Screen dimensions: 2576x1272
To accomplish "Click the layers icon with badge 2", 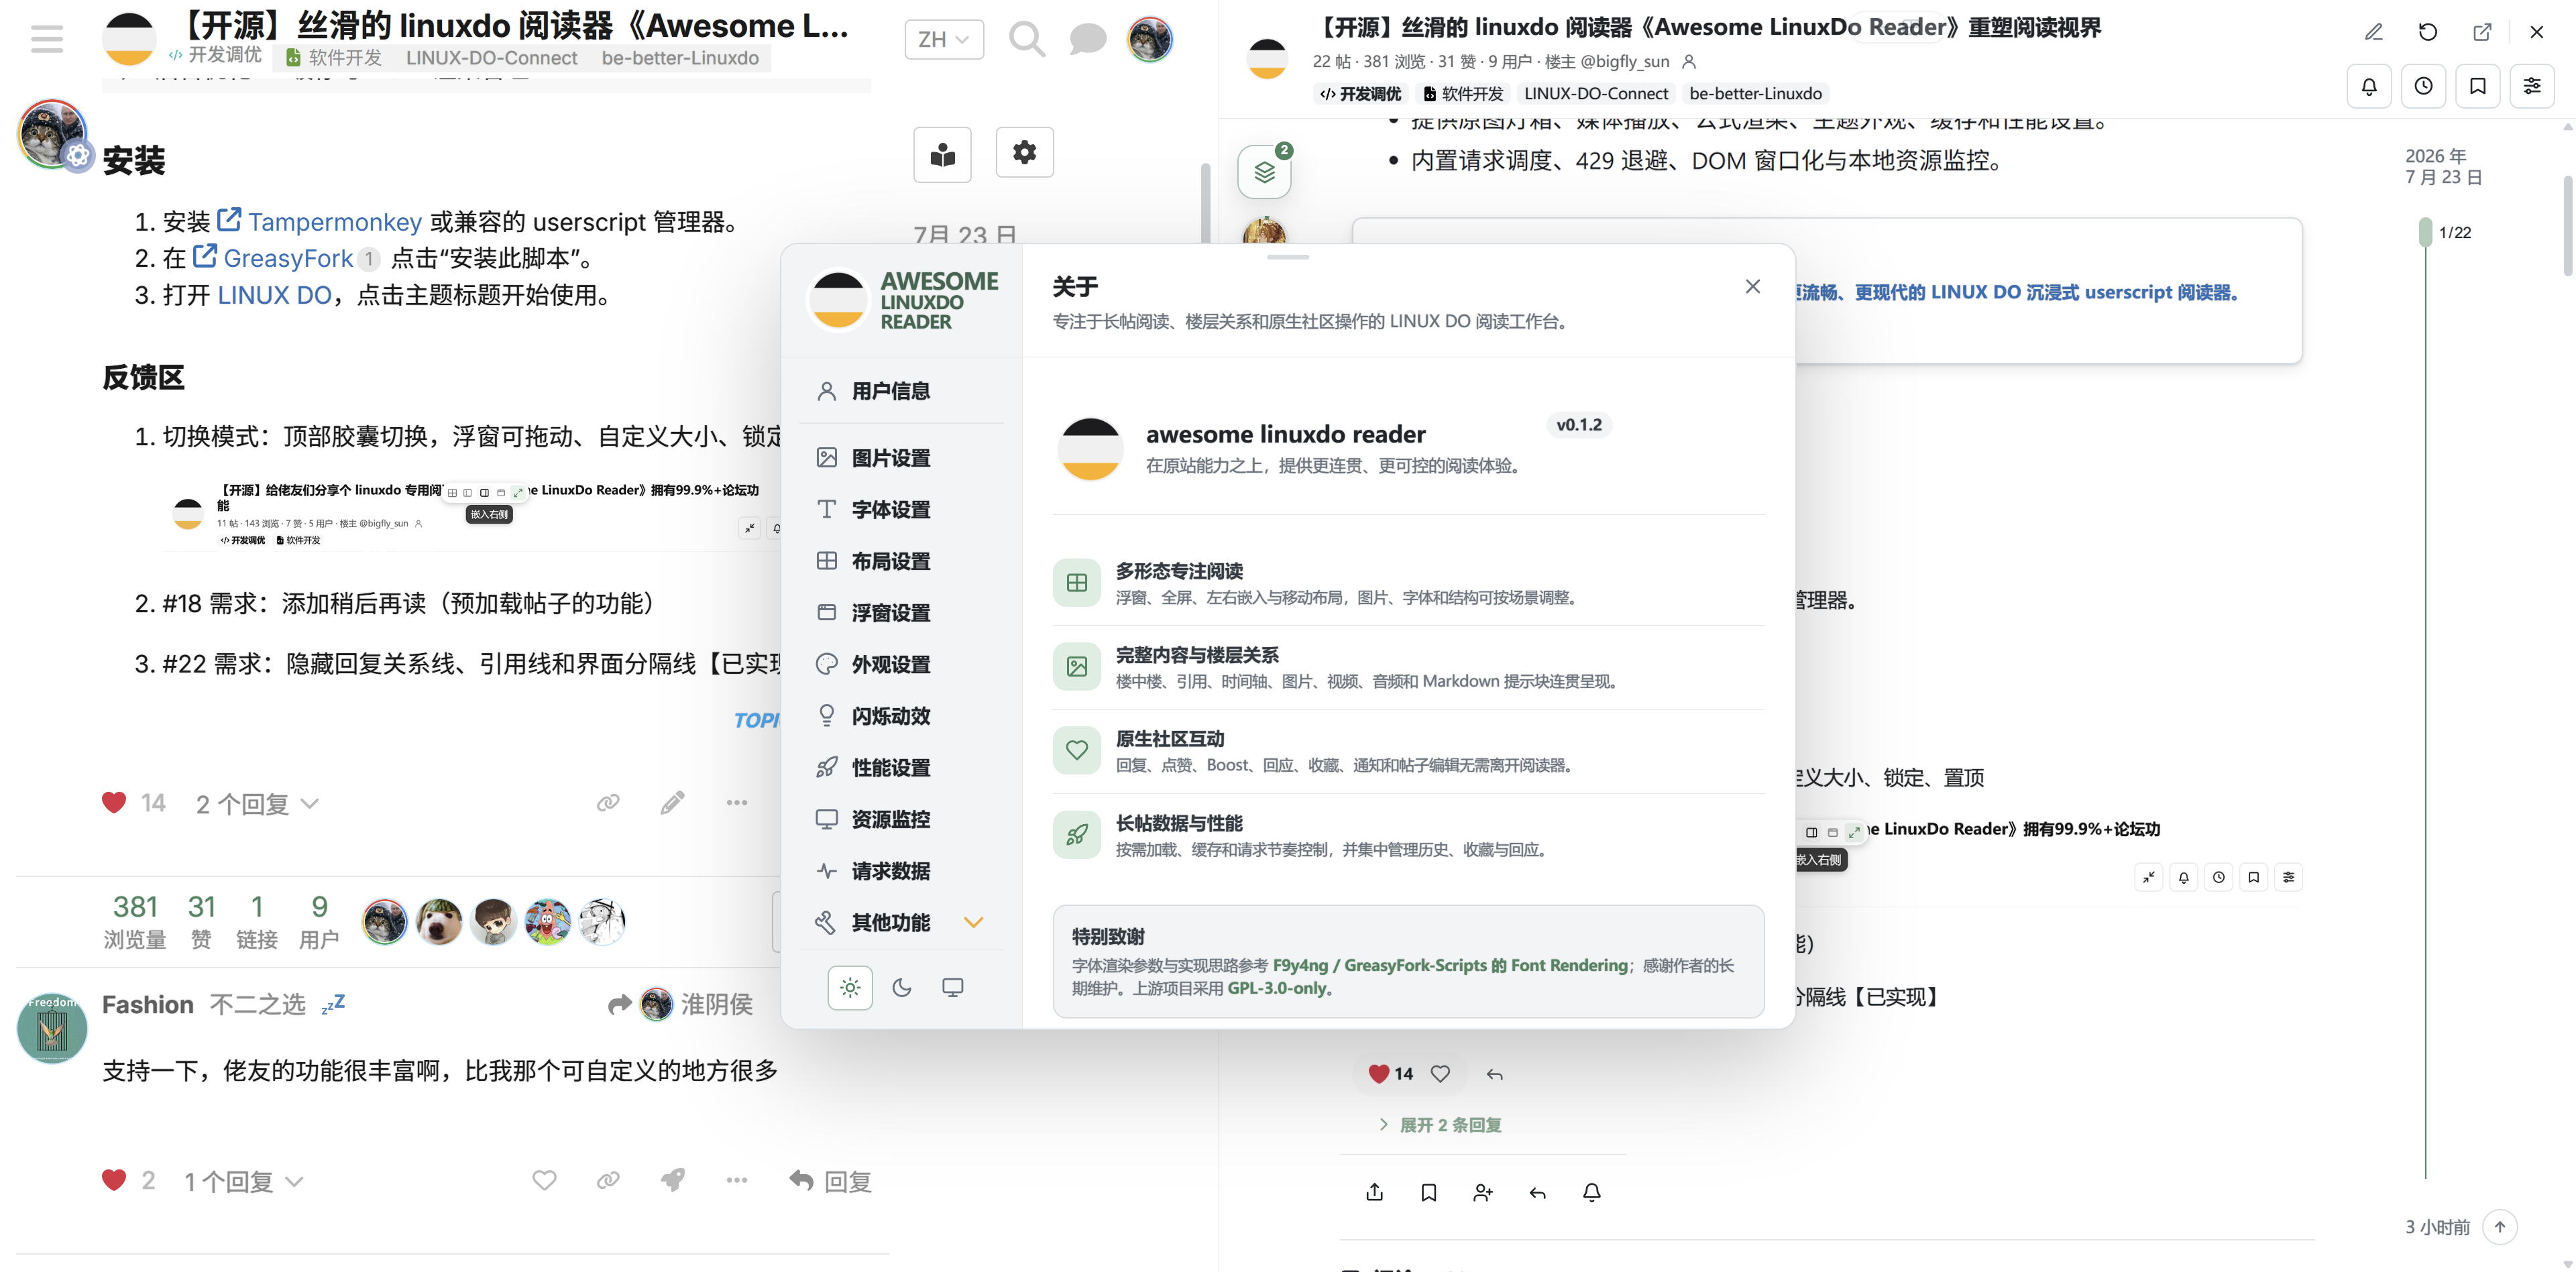I will coord(1264,172).
